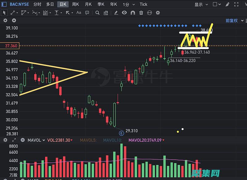247x180 pixels.
Task: Click the earnings E marker on chart
Action: pos(121,133)
